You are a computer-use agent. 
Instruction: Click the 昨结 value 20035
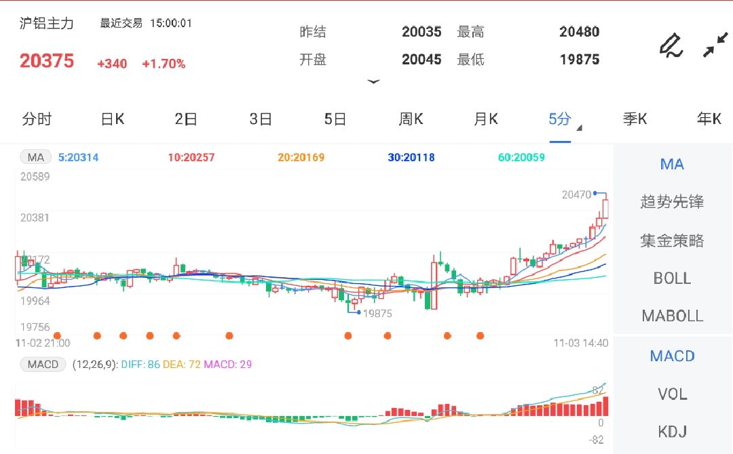coord(421,32)
